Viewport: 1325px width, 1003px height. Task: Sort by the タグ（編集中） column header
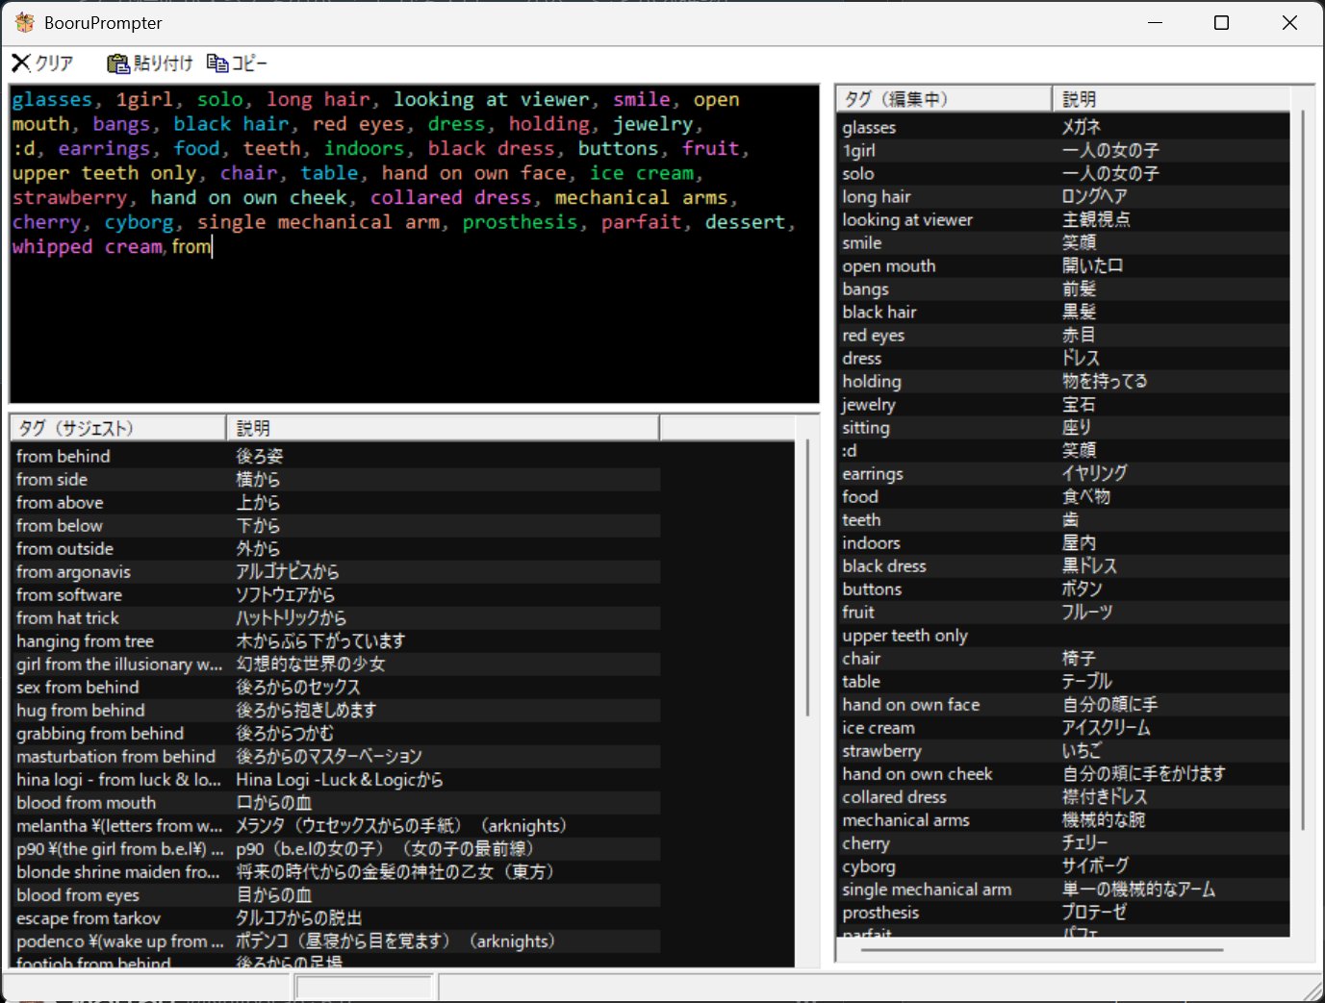point(944,99)
